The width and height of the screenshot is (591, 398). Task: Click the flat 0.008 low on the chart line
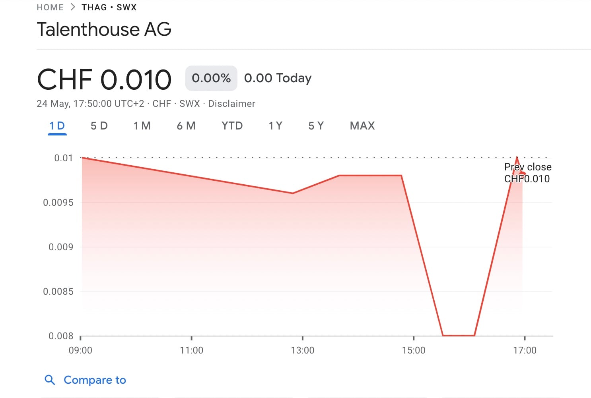459,335
